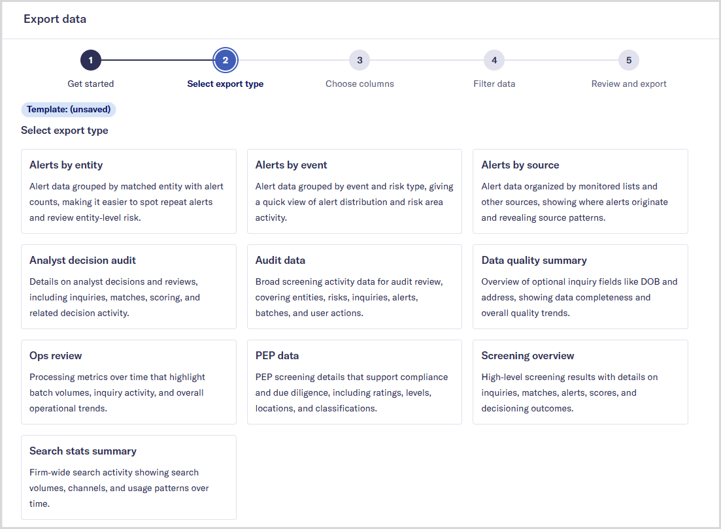
Task: Choose the Alerts by entity export card
Action: pyautogui.click(x=129, y=191)
